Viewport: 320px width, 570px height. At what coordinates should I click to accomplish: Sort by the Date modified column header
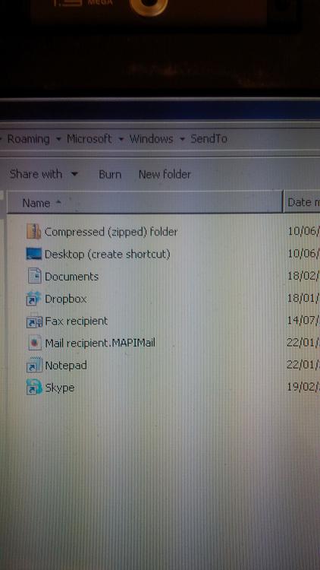tap(302, 202)
